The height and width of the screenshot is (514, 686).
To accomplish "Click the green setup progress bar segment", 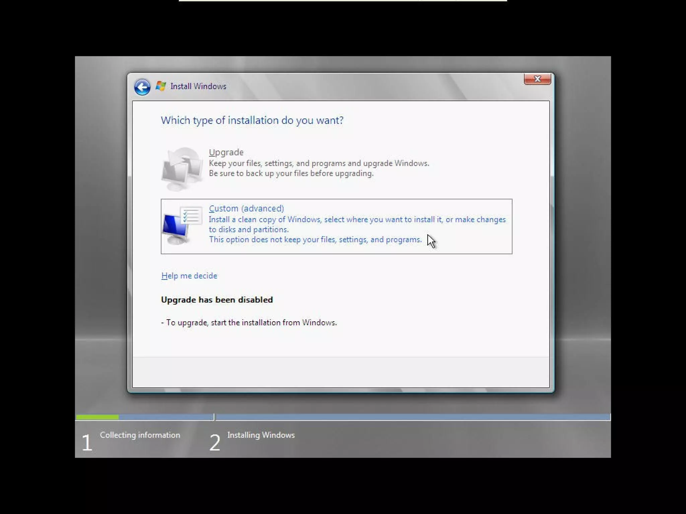I will (97, 417).
